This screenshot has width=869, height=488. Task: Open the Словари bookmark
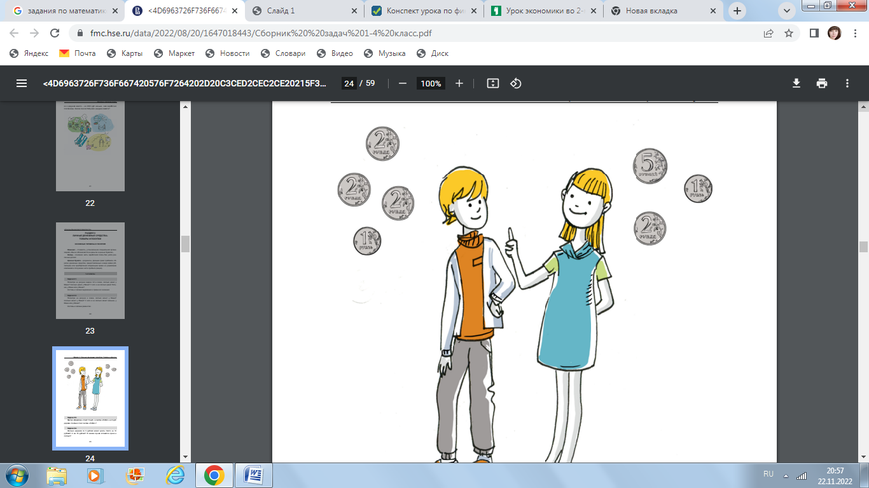(284, 53)
